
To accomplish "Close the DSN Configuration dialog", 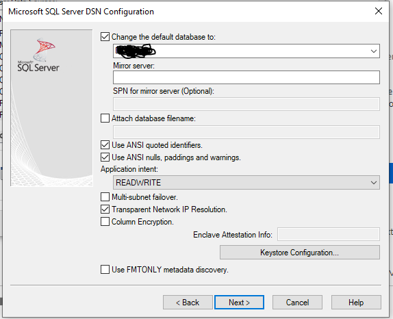I will pyautogui.click(x=378, y=11).
